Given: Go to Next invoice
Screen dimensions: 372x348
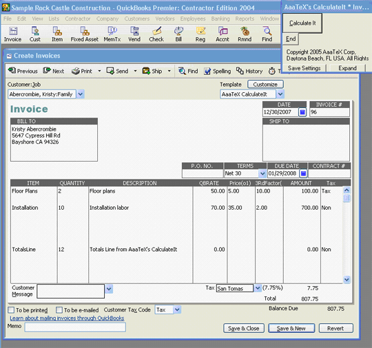Looking at the screenshot, I should point(54,71).
